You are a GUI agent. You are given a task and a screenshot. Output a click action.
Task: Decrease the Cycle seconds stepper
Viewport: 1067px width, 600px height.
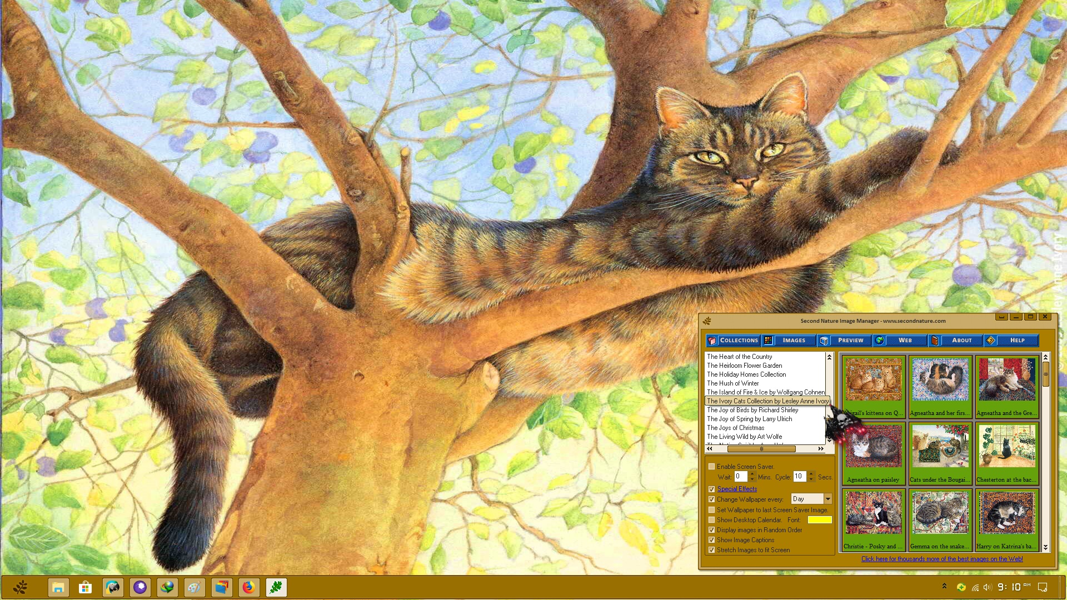811,479
